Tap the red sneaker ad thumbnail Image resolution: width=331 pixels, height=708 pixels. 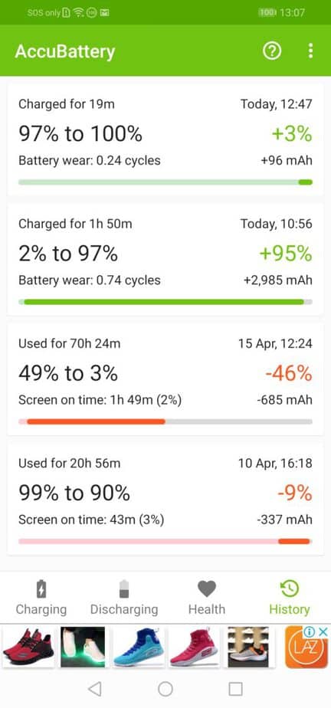[x=28, y=647]
